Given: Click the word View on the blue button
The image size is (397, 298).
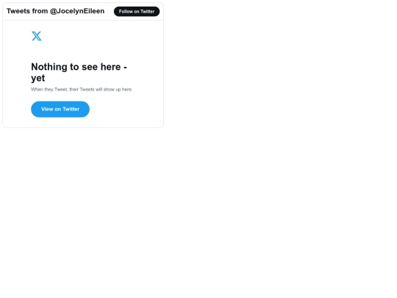Looking at the screenshot, I should tap(47, 109).
